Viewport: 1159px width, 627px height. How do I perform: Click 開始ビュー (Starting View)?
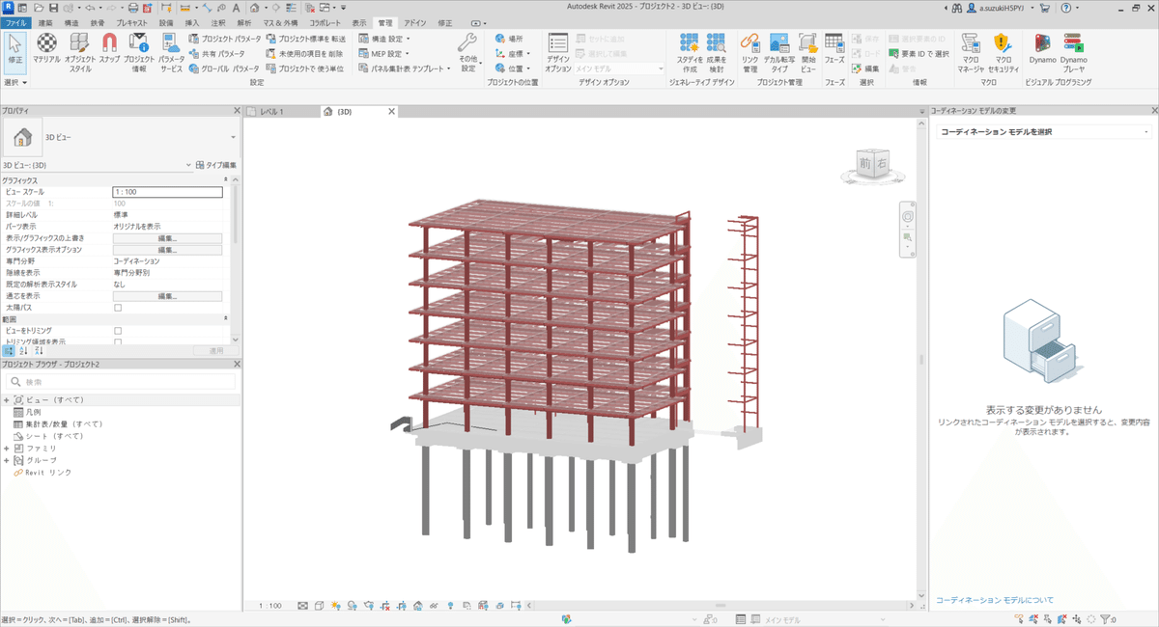pyautogui.click(x=808, y=53)
